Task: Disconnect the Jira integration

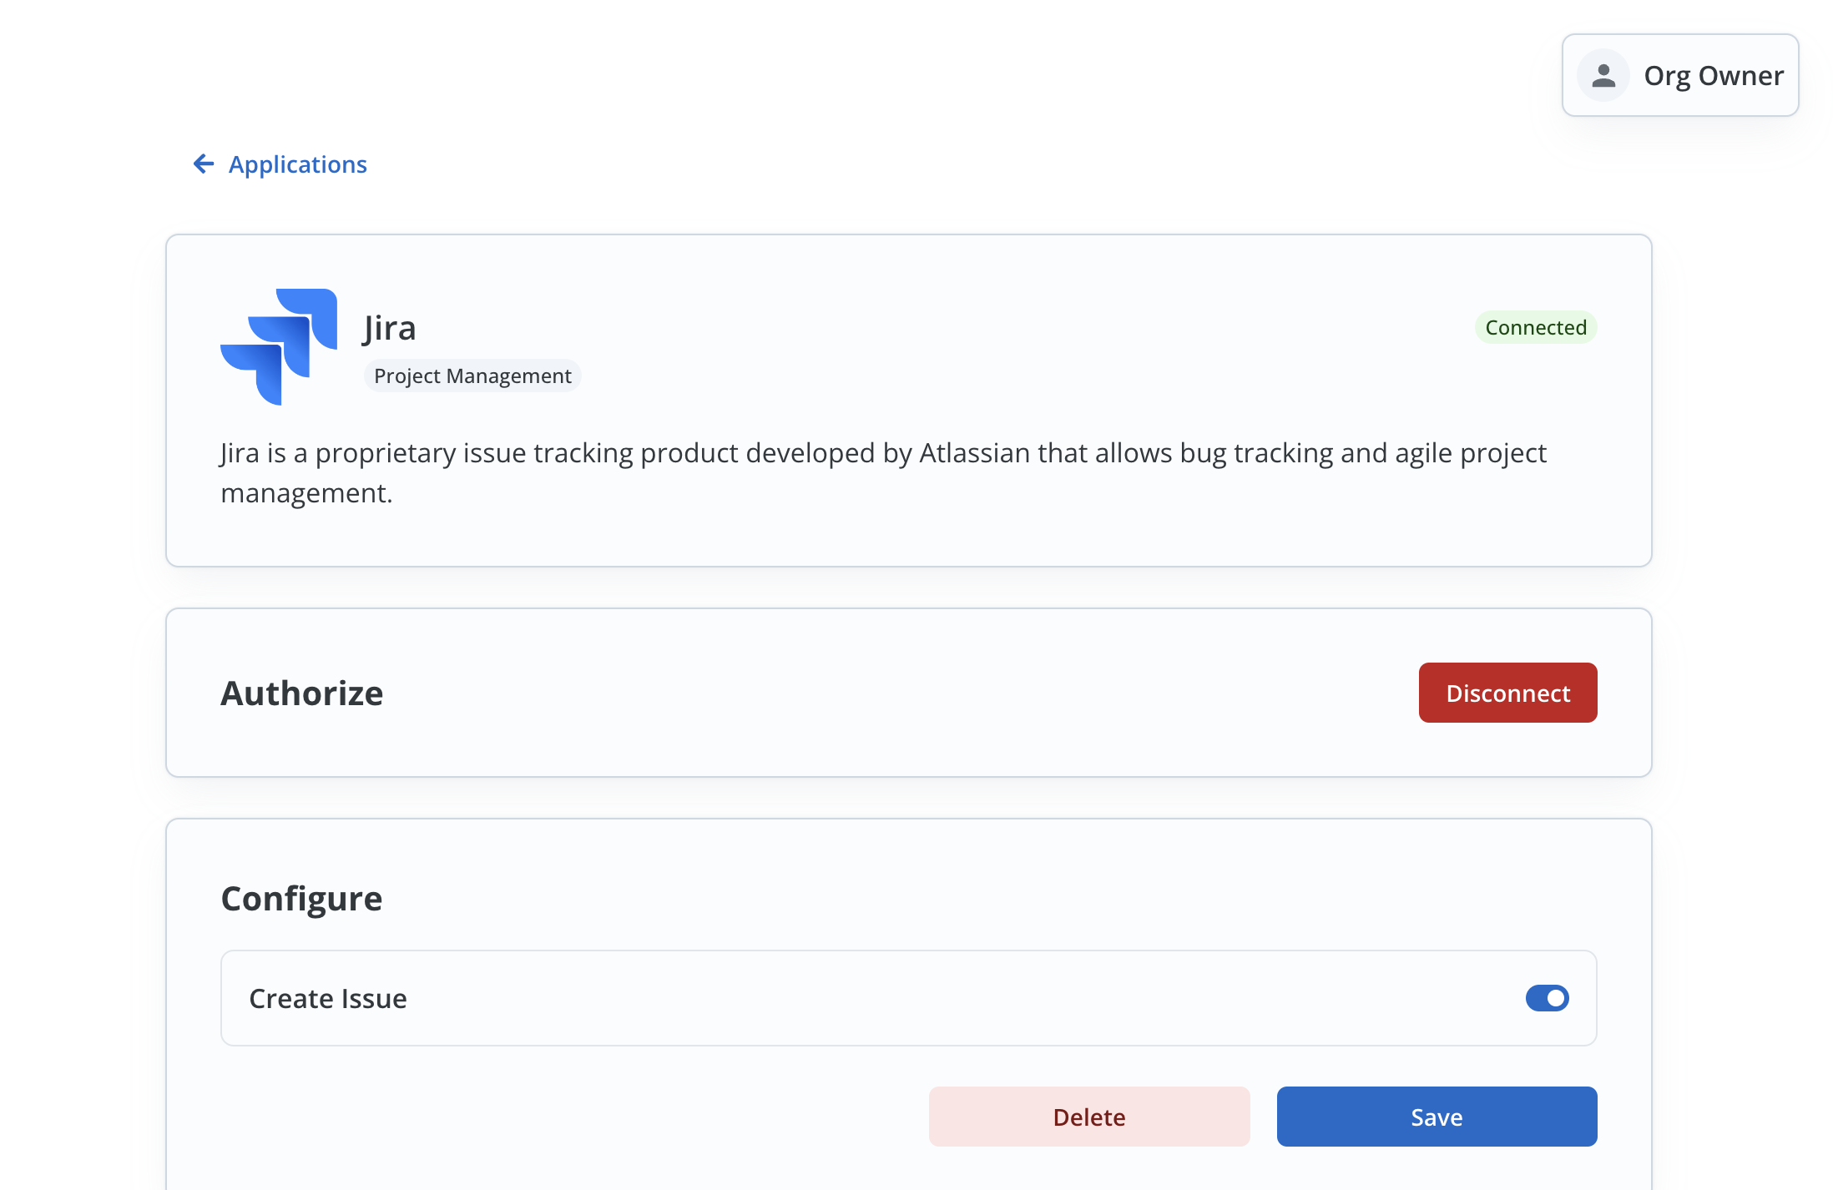Action: point(1507,692)
